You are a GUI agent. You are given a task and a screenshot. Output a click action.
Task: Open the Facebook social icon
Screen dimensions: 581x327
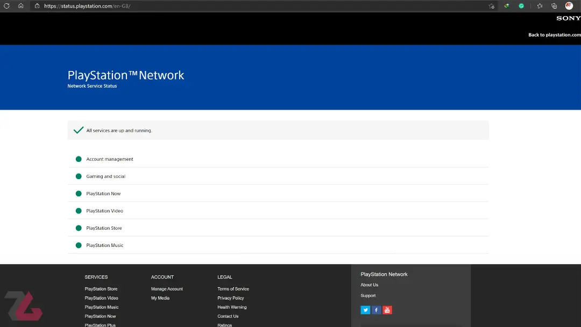tap(376, 310)
